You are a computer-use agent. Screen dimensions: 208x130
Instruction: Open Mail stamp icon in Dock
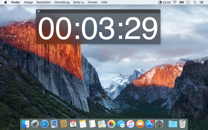[x=54, y=124]
